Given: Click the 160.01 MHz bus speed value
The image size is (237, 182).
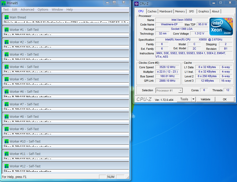Looking at the screenshot, I should (x=167, y=76).
